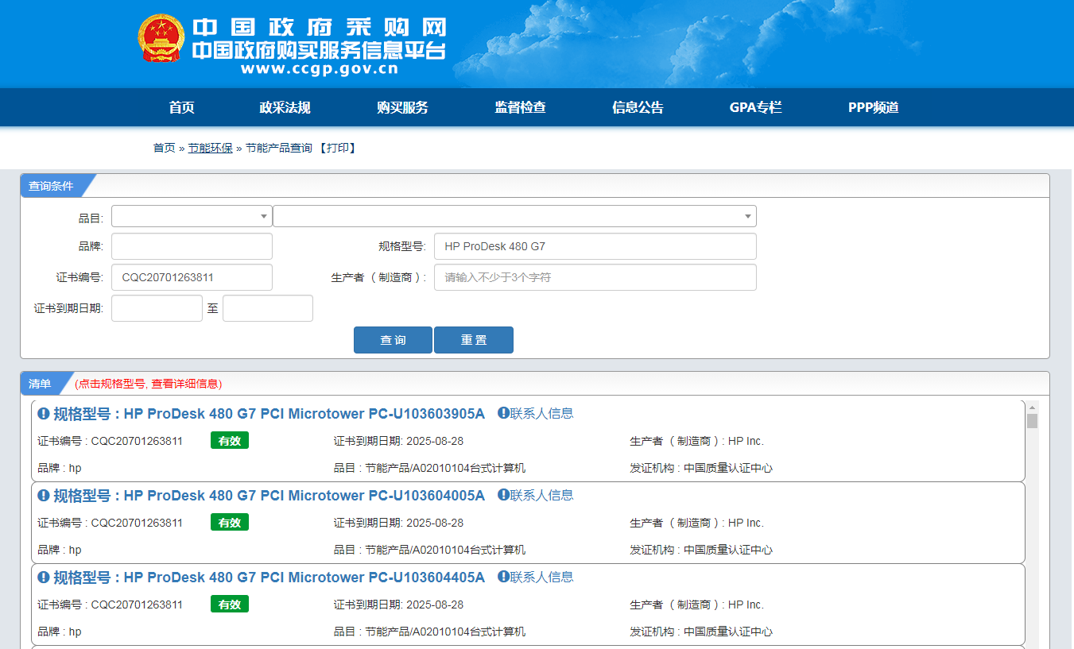The image size is (1074, 649).
Task: Open 信息公告 navigation item
Action: (x=638, y=107)
